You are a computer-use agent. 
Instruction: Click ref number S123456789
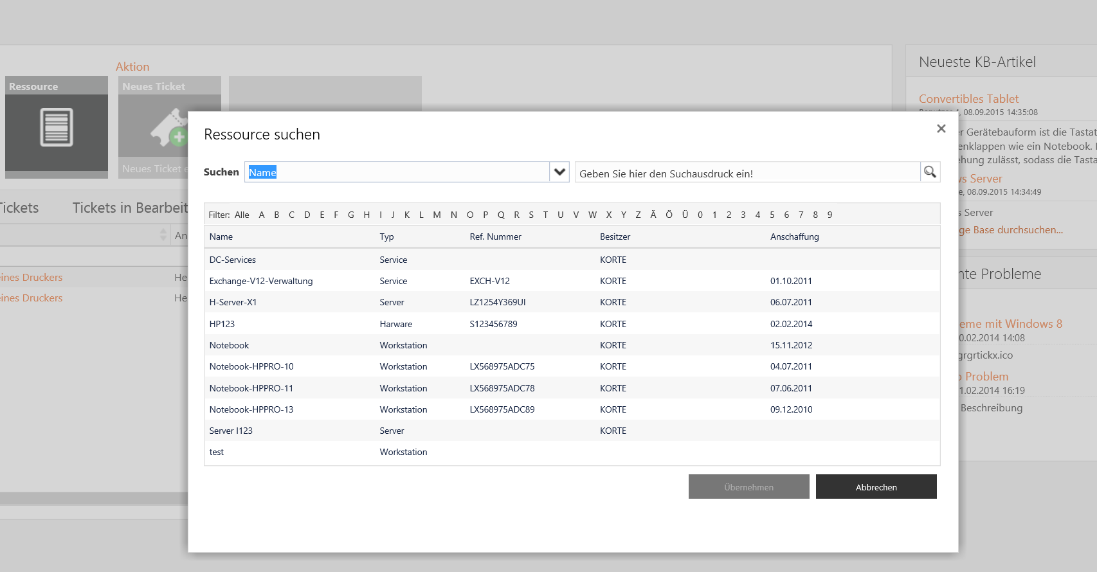(x=493, y=324)
